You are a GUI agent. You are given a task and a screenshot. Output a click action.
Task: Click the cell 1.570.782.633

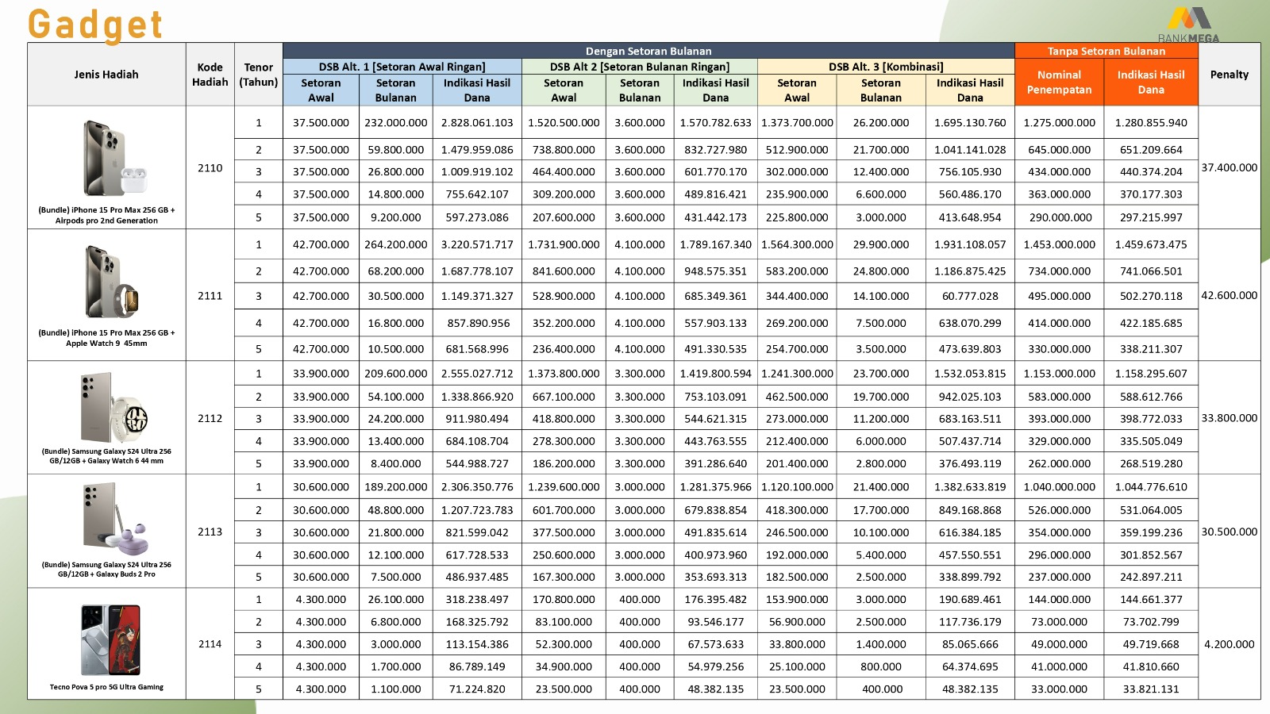pyautogui.click(x=715, y=123)
